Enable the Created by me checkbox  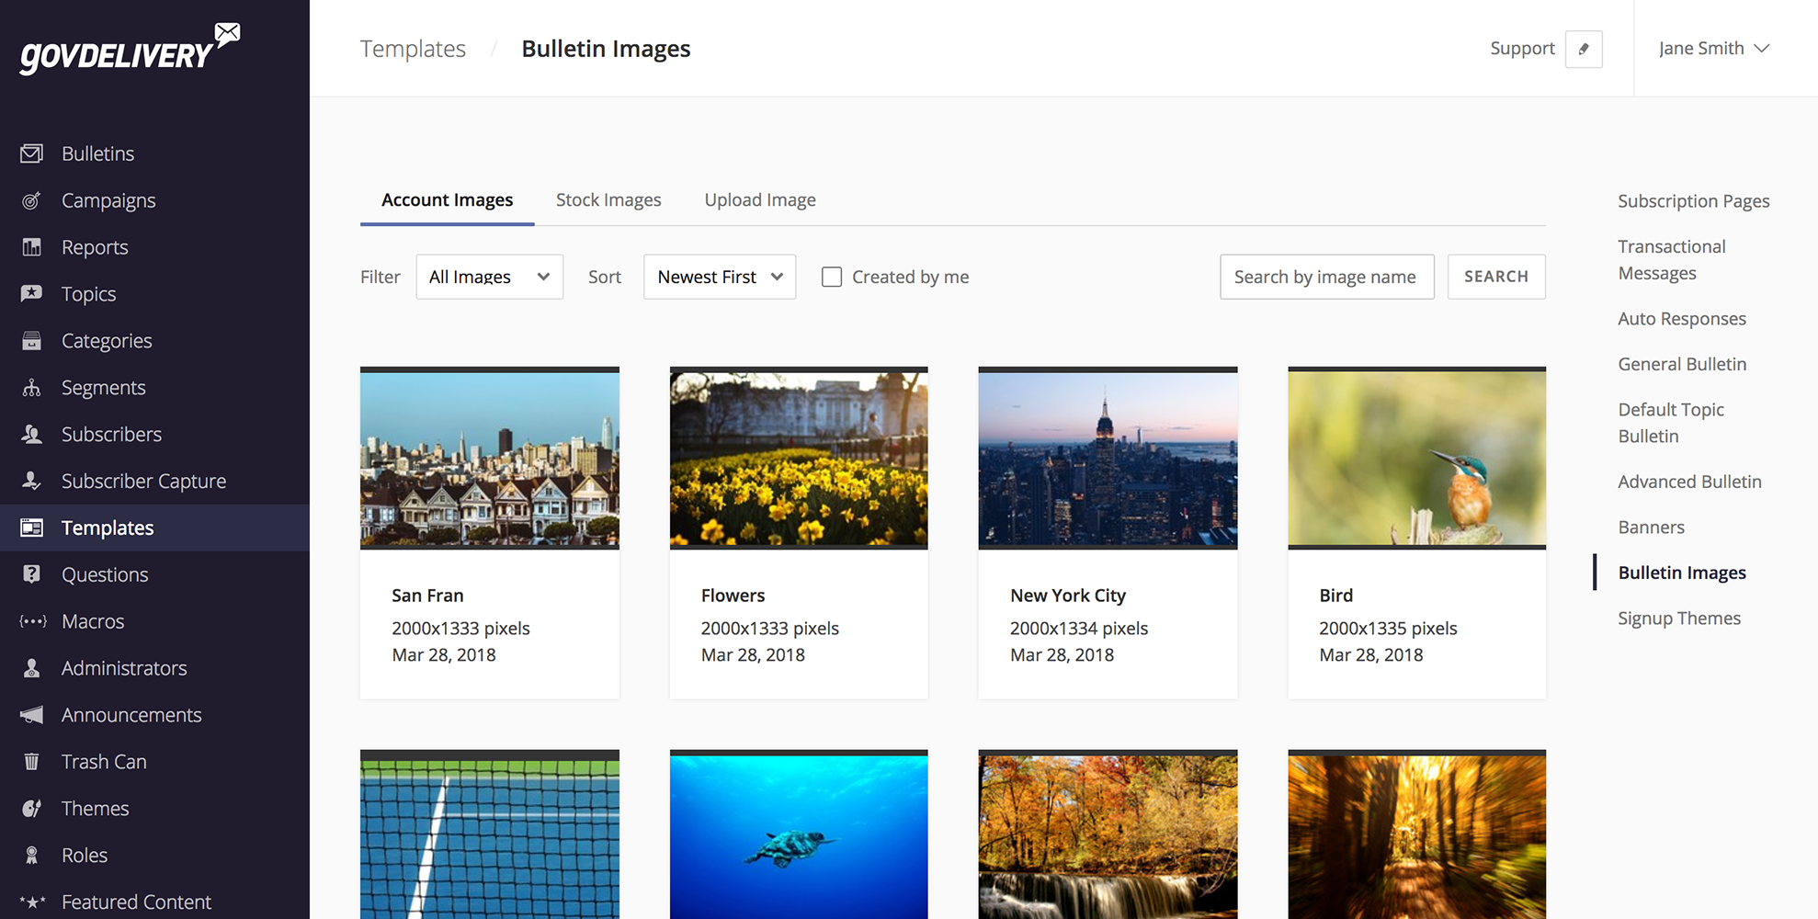click(832, 276)
